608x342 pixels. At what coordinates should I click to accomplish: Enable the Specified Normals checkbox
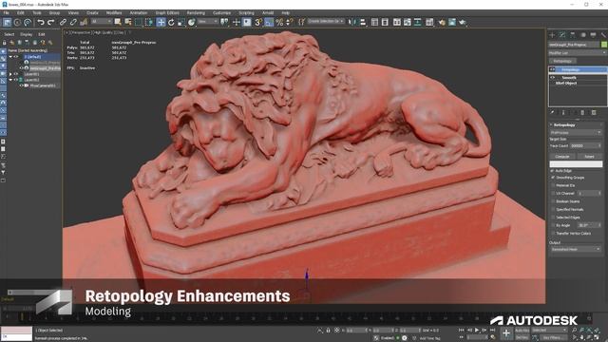pyautogui.click(x=553, y=209)
